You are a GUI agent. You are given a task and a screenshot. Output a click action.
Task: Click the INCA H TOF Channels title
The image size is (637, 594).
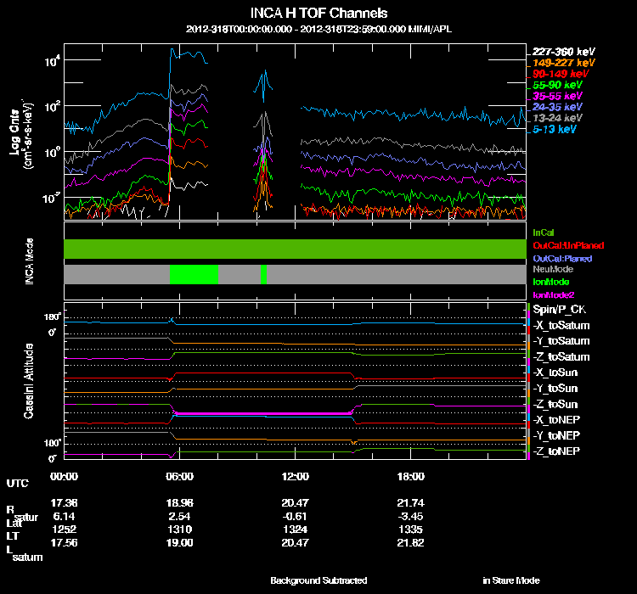pyautogui.click(x=318, y=13)
